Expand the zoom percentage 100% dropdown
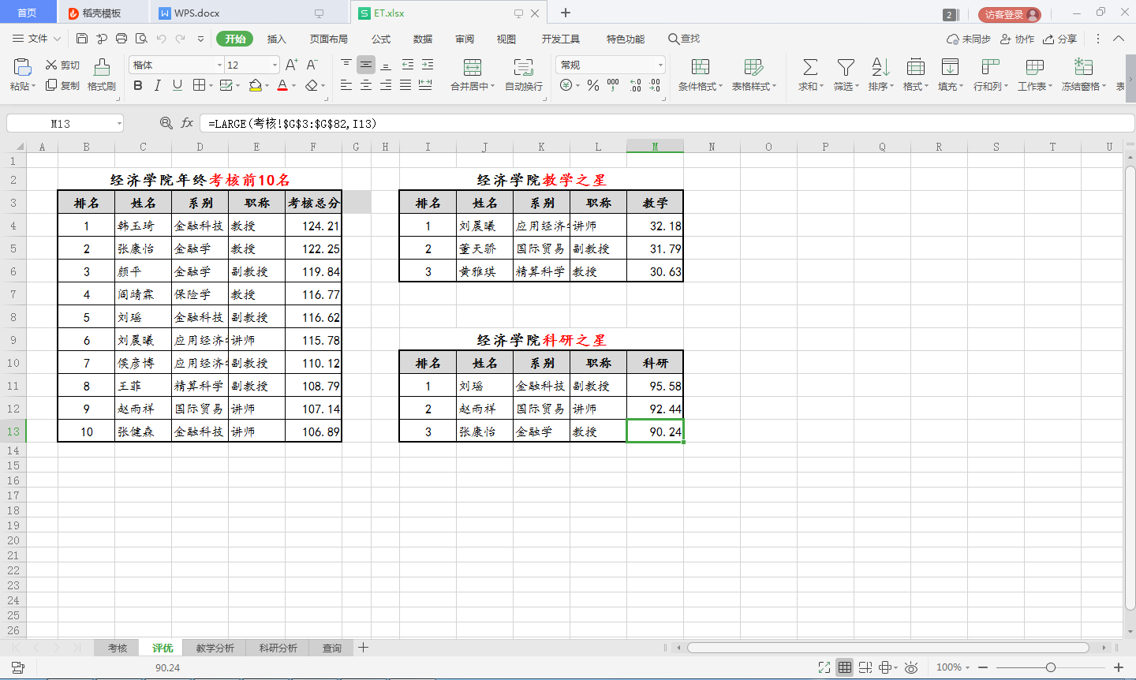Viewport: 1136px width, 680px height. (968, 667)
